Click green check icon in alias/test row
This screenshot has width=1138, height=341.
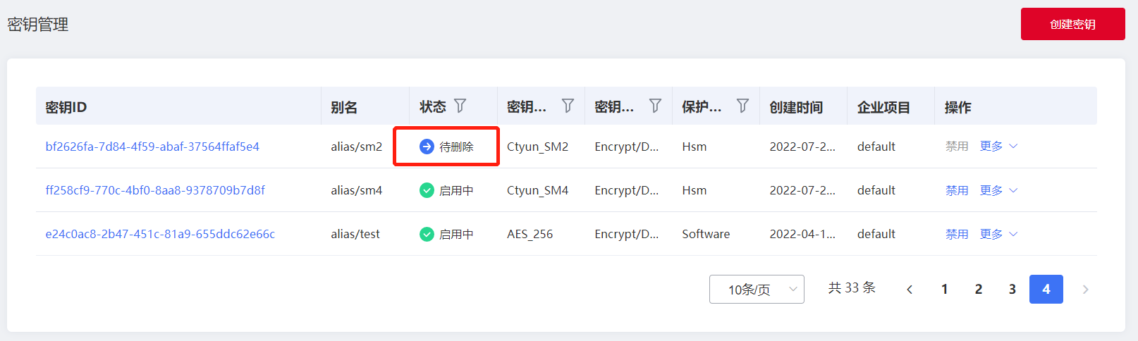[427, 234]
